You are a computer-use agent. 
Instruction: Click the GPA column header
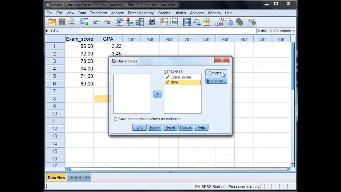tap(108, 39)
